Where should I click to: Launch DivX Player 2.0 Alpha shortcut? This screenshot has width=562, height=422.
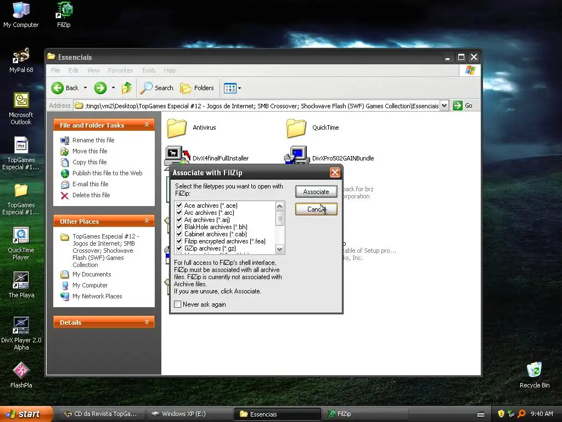[21, 334]
